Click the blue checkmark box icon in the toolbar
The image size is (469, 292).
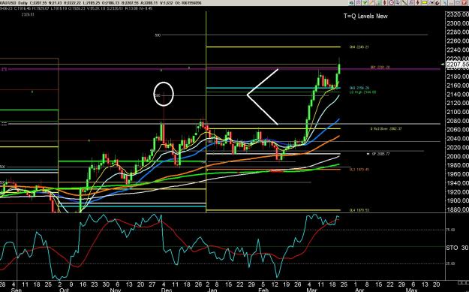(398, 3)
